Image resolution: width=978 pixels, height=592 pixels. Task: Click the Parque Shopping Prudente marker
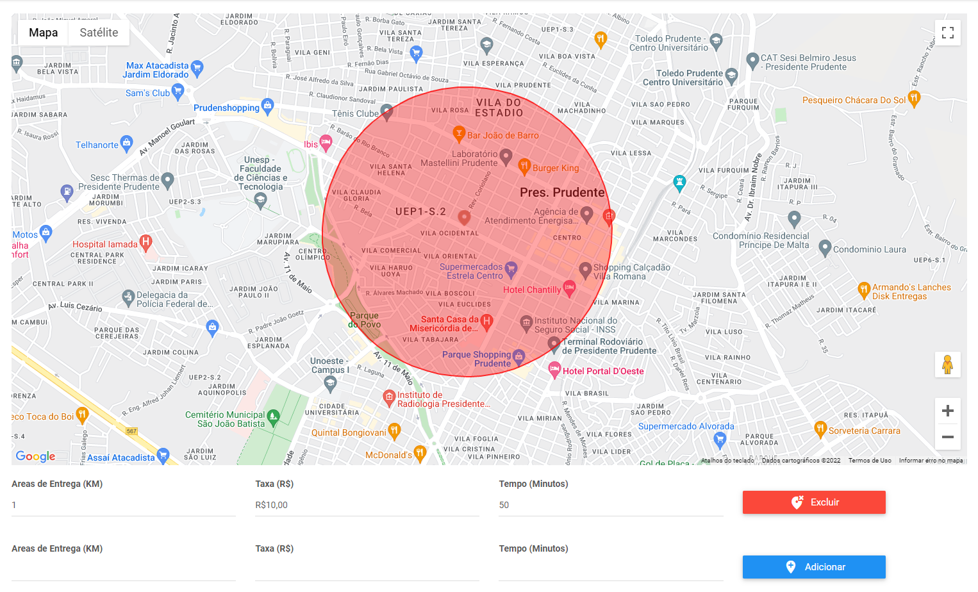(x=518, y=357)
